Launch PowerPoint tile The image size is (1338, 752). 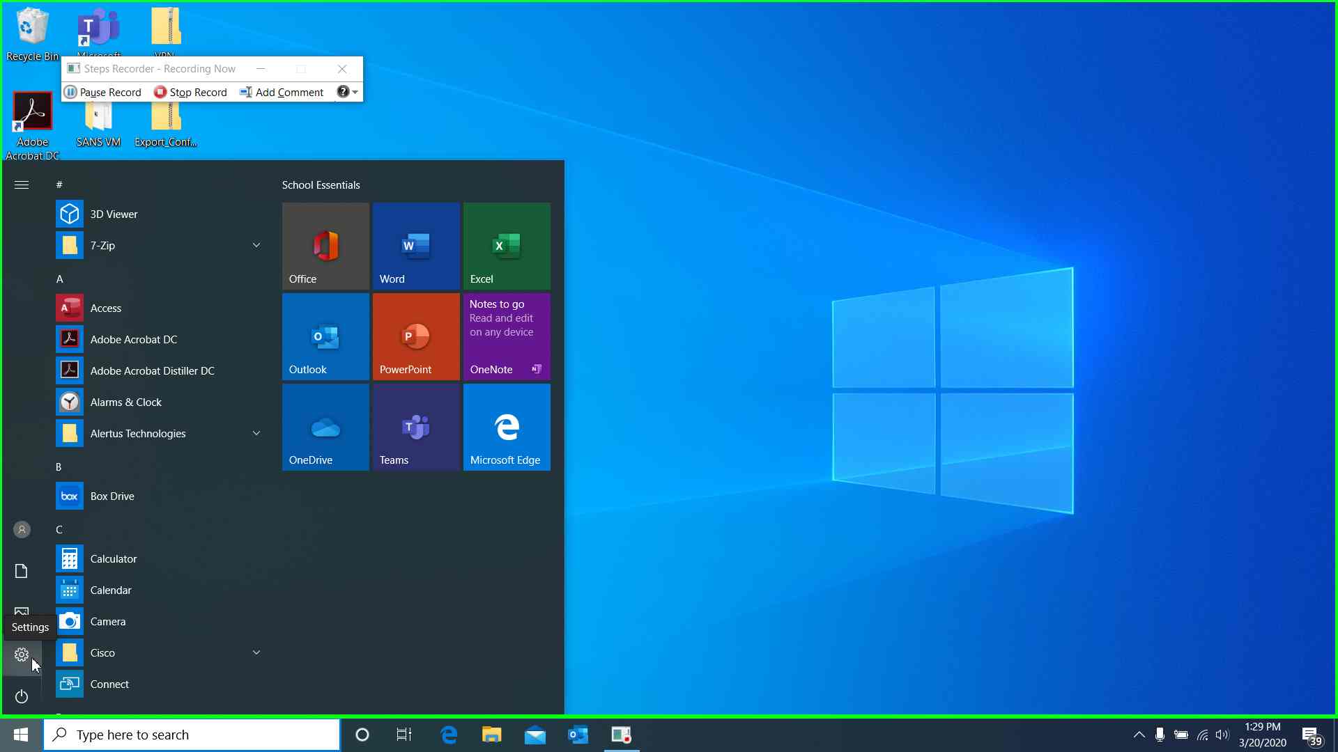point(416,336)
